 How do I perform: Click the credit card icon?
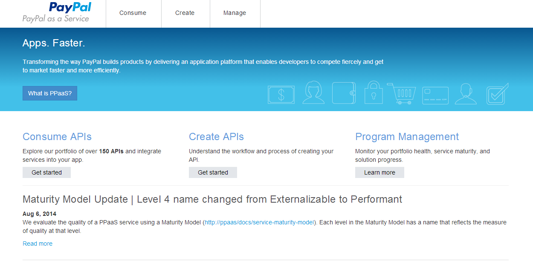[x=435, y=95]
